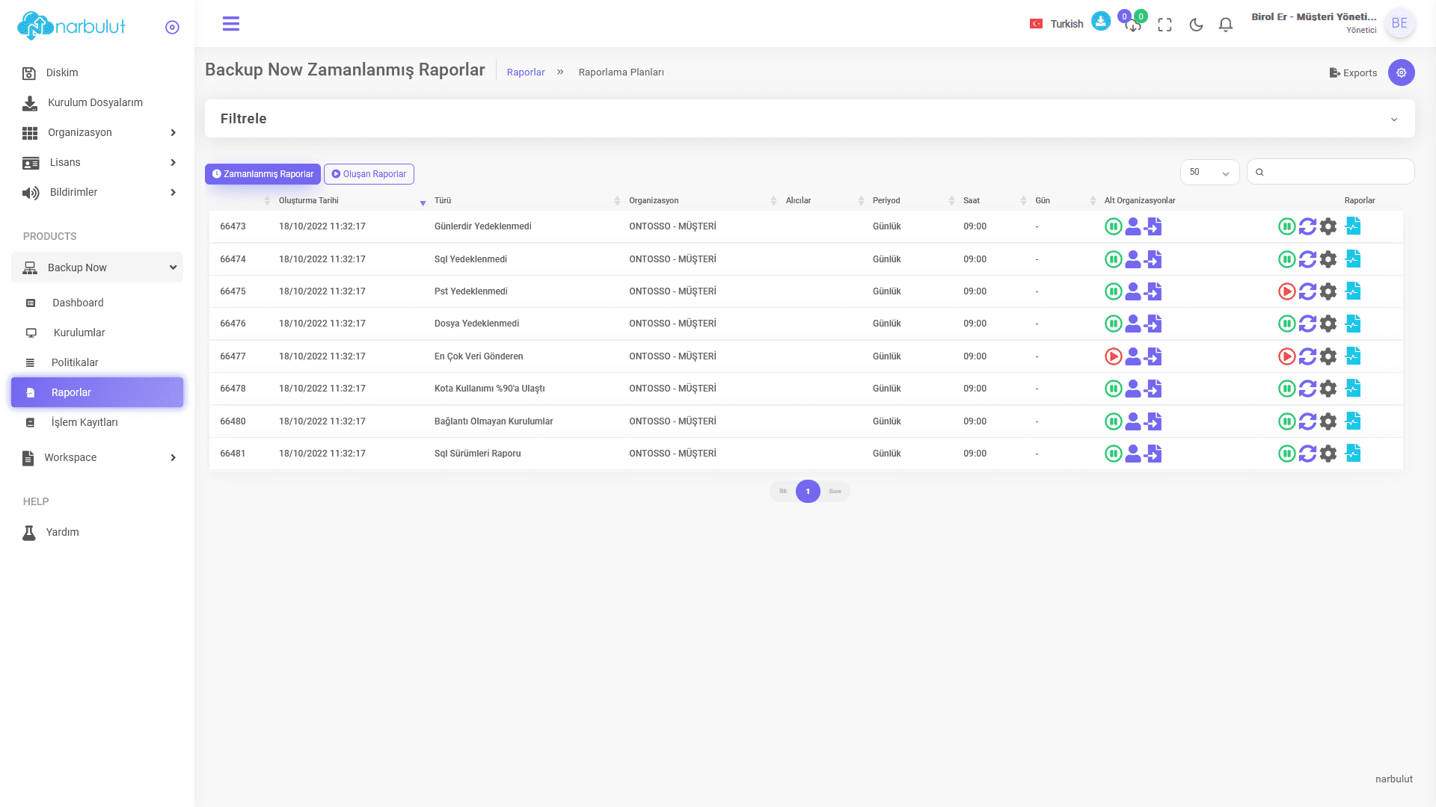Open the 50 rows per page dropdown

pos(1209,172)
